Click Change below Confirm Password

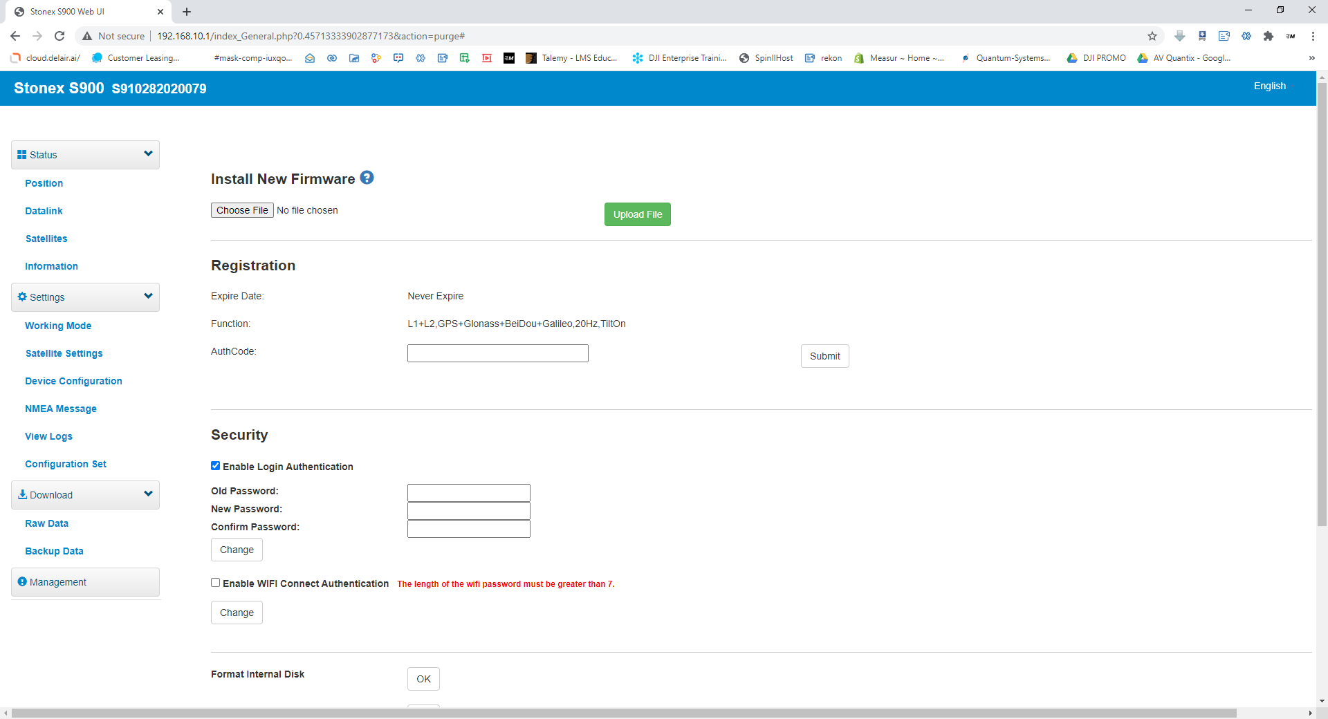pyautogui.click(x=237, y=550)
